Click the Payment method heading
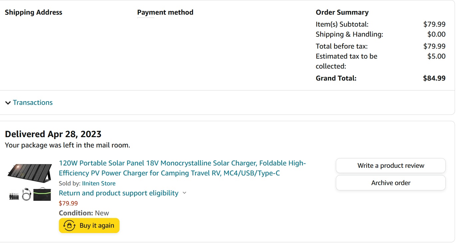 (x=165, y=12)
